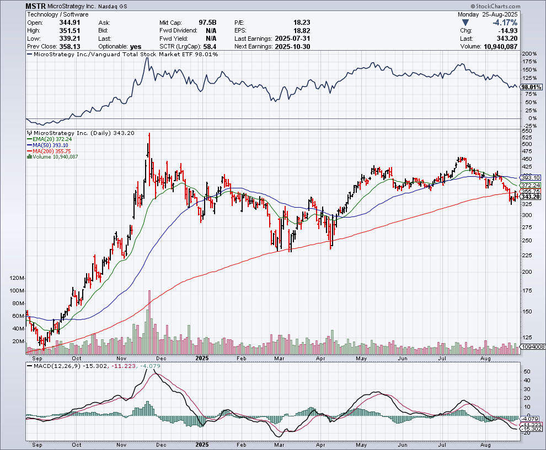Click the Low value 339.21
Image resolution: width=546 pixels, height=450 pixels.
[x=69, y=39]
